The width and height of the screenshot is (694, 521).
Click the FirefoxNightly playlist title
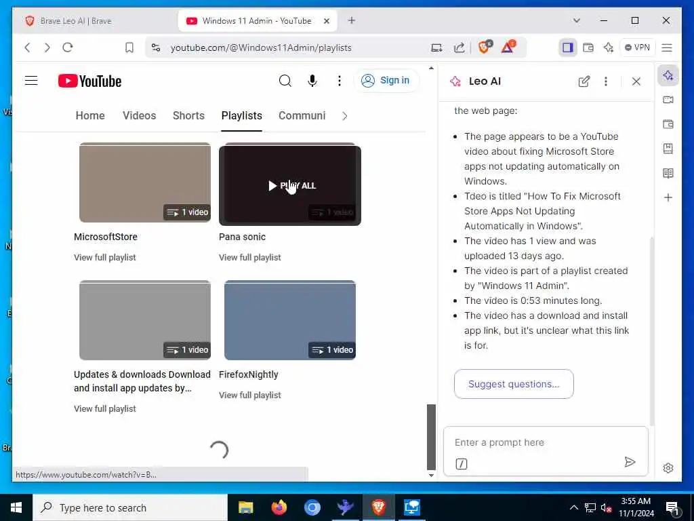[x=248, y=374]
